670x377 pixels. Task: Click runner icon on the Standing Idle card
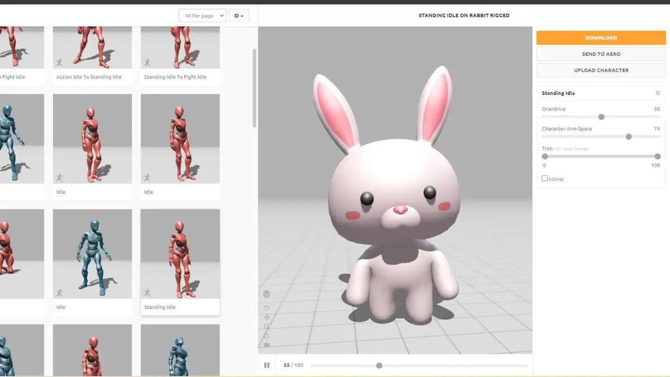[147, 293]
